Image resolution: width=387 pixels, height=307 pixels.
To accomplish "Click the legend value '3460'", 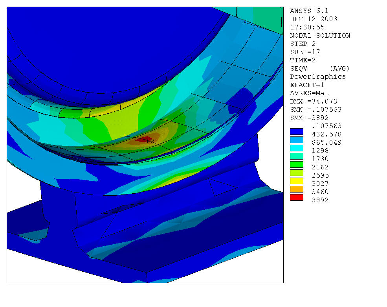I will [320, 192].
